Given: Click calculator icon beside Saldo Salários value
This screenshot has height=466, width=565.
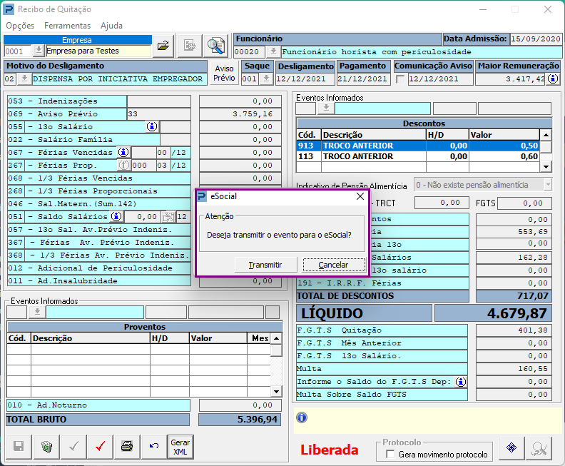Looking at the screenshot, I should (x=168, y=217).
